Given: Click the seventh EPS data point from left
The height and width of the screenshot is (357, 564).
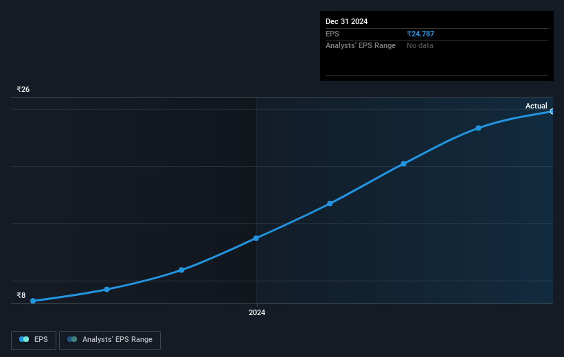Looking at the screenshot, I should coord(478,128).
